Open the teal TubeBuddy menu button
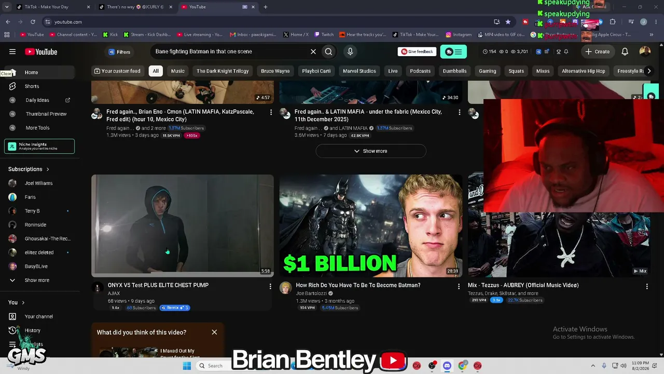This screenshot has width=664, height=374. point(453,51)
